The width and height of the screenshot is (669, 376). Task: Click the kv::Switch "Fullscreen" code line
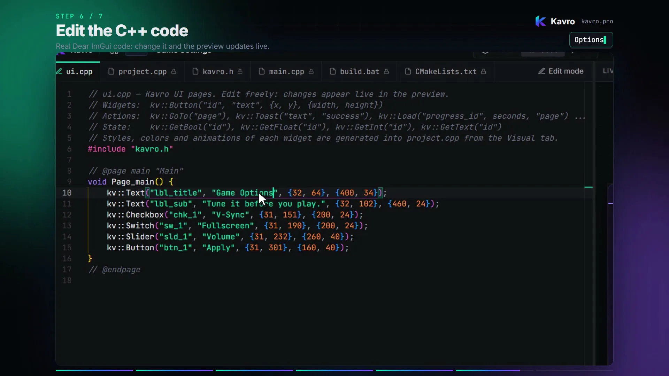(x=237, y=226)
